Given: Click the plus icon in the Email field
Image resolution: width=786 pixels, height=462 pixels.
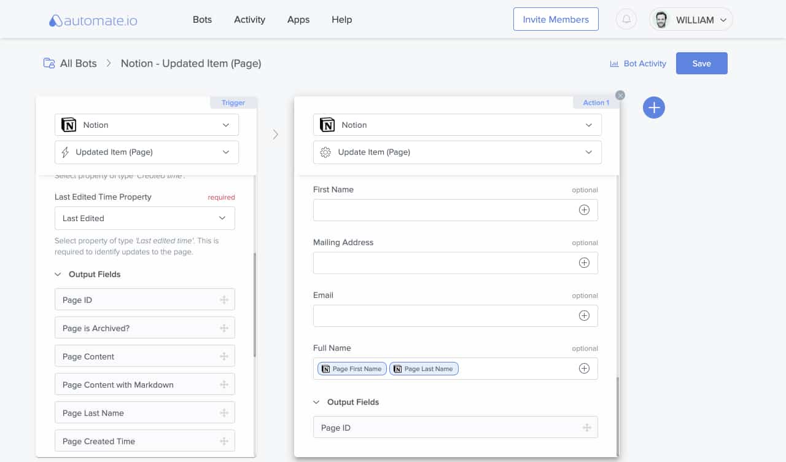Looking at the screenshot, I should 584,315.
